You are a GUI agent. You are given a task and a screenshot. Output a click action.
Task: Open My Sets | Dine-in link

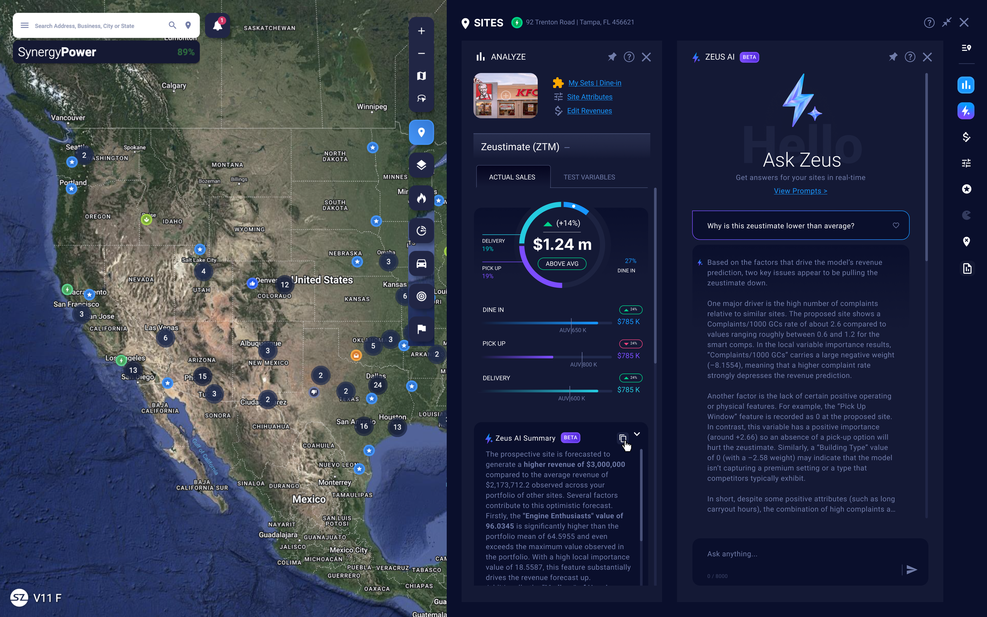(595, 83)
